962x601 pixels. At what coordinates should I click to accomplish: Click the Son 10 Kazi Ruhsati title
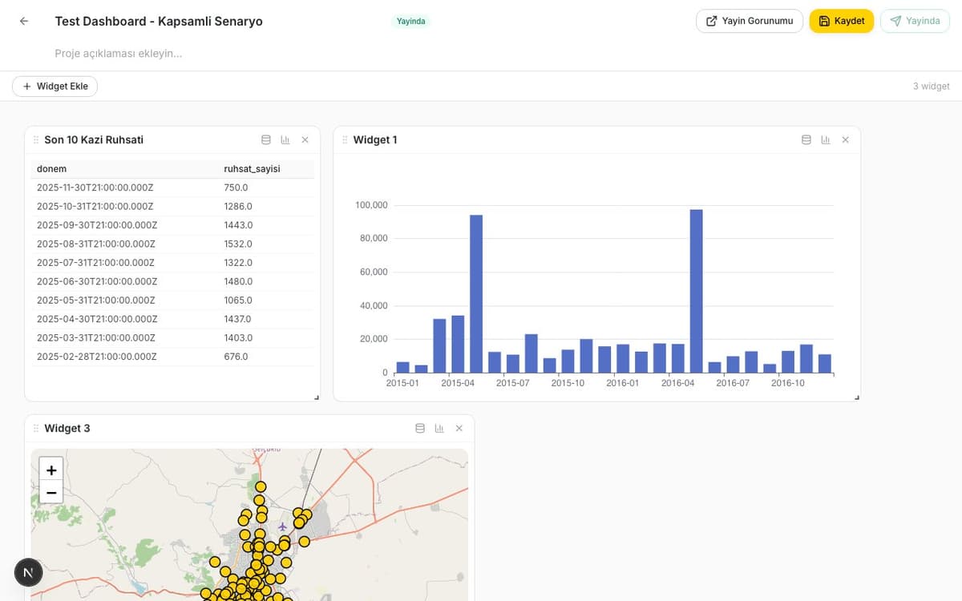94,139
